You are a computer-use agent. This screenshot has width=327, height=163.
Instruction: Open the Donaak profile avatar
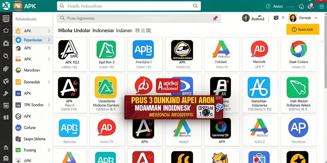click(293, 18)
